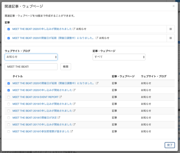Open table link 2020の開催日が延期になりました
This screenshot has height=153, width=180.
54,83
